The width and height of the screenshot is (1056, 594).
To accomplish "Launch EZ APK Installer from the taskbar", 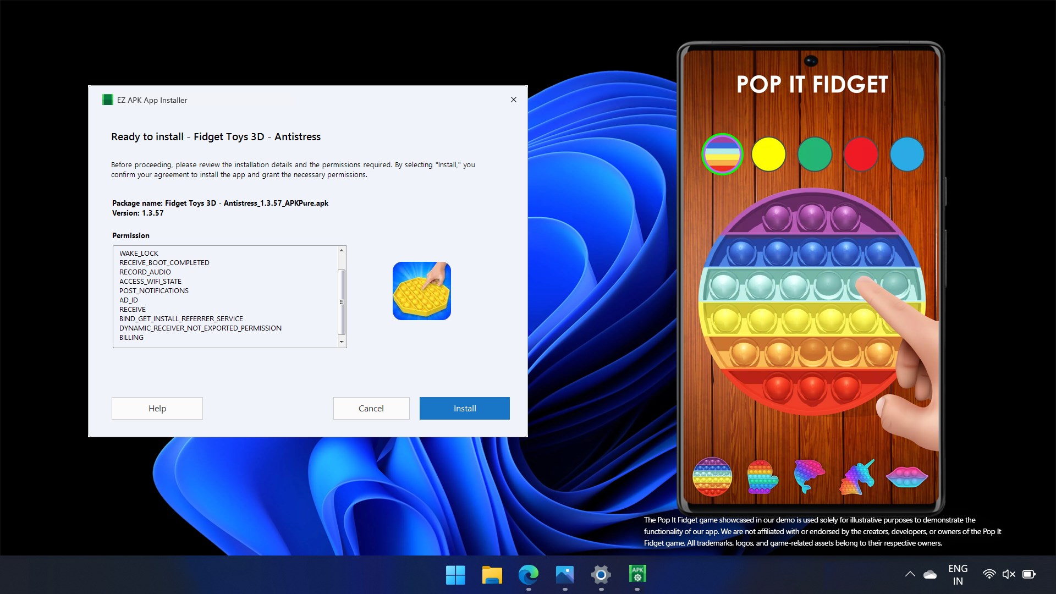I will (637, 574).
